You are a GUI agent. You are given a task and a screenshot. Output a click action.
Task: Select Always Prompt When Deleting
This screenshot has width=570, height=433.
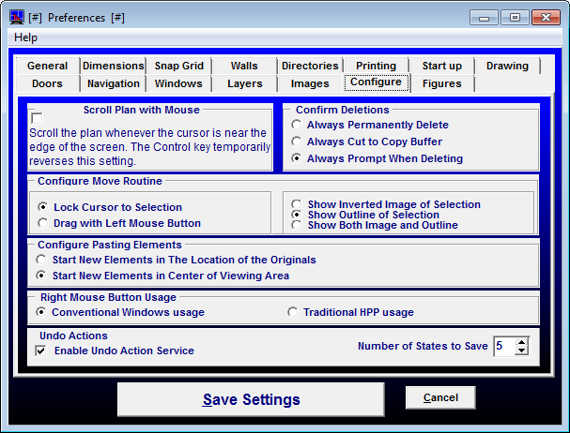(x=377, y=158)
